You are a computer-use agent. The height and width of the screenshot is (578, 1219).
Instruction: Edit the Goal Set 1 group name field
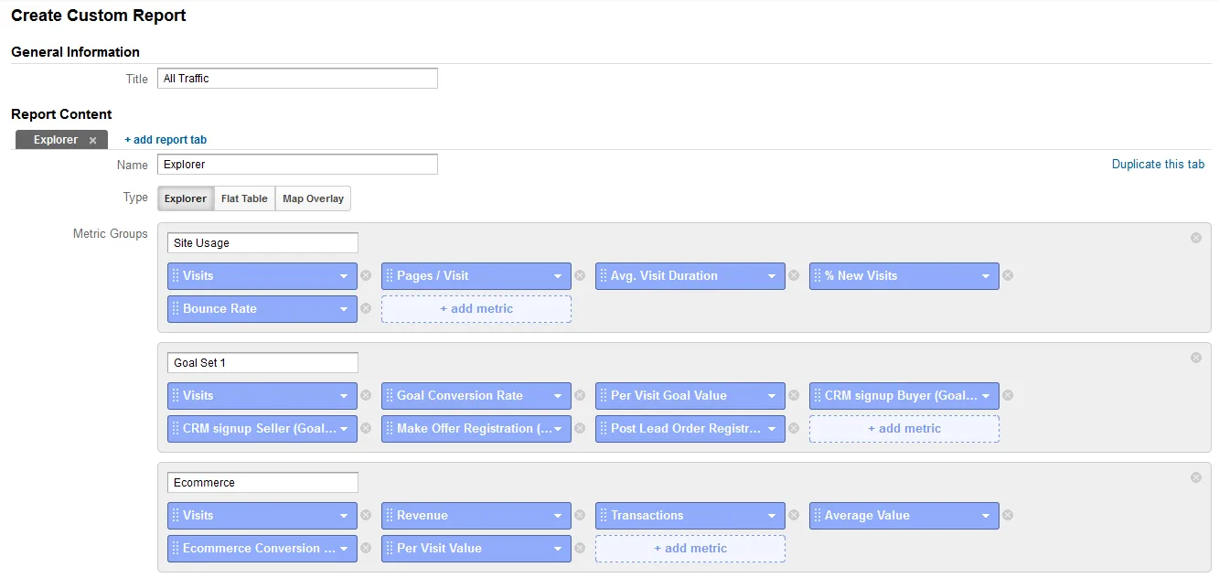click(x=262, y=363)
